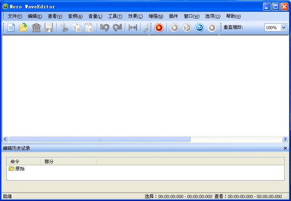
Task: Open the 选项(O) menu
Action: click(x=213, y=16)
